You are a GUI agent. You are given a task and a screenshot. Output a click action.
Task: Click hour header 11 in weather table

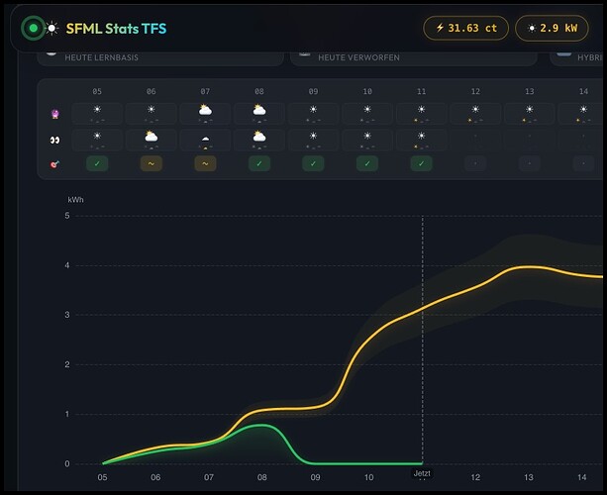(421, 91)
